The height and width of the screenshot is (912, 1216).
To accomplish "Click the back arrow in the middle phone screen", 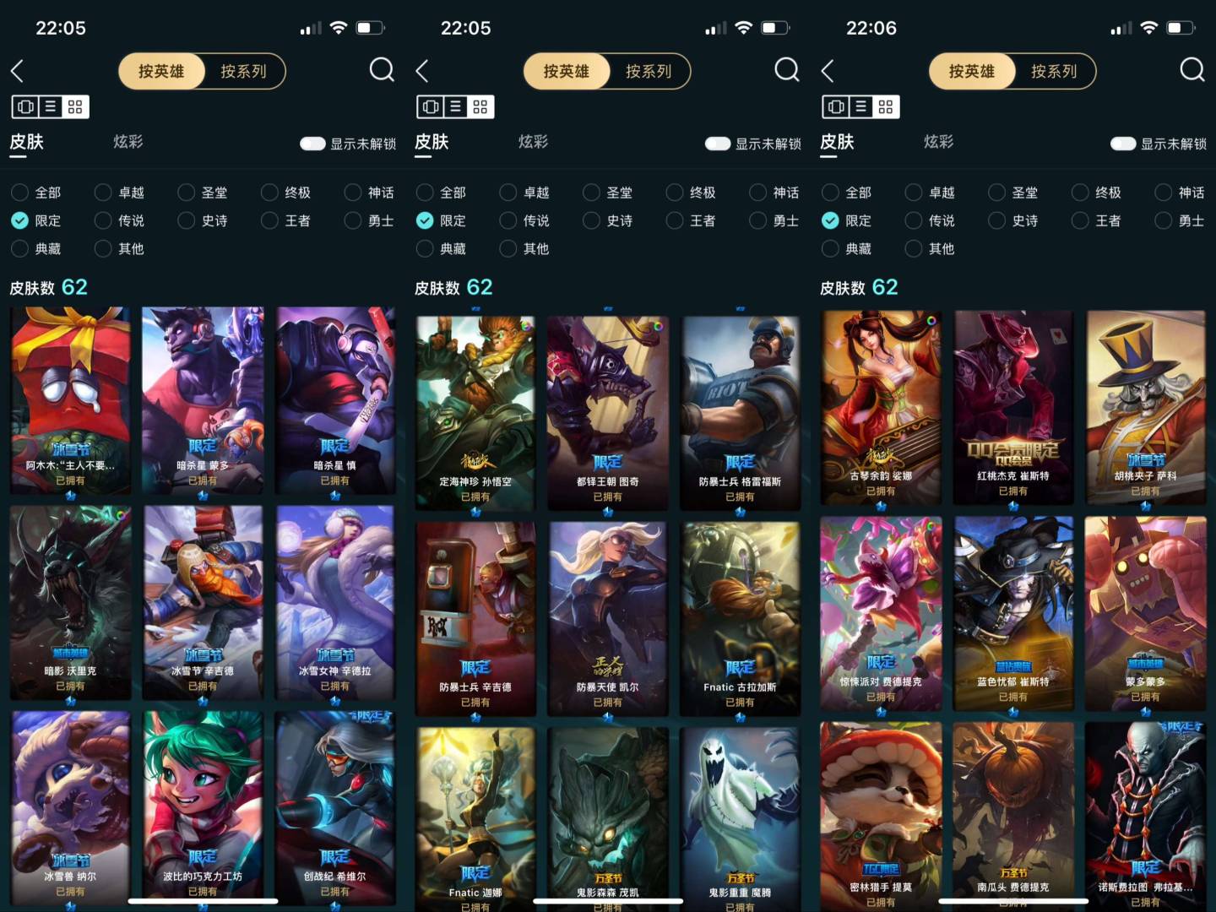I will tap(422, 71).
